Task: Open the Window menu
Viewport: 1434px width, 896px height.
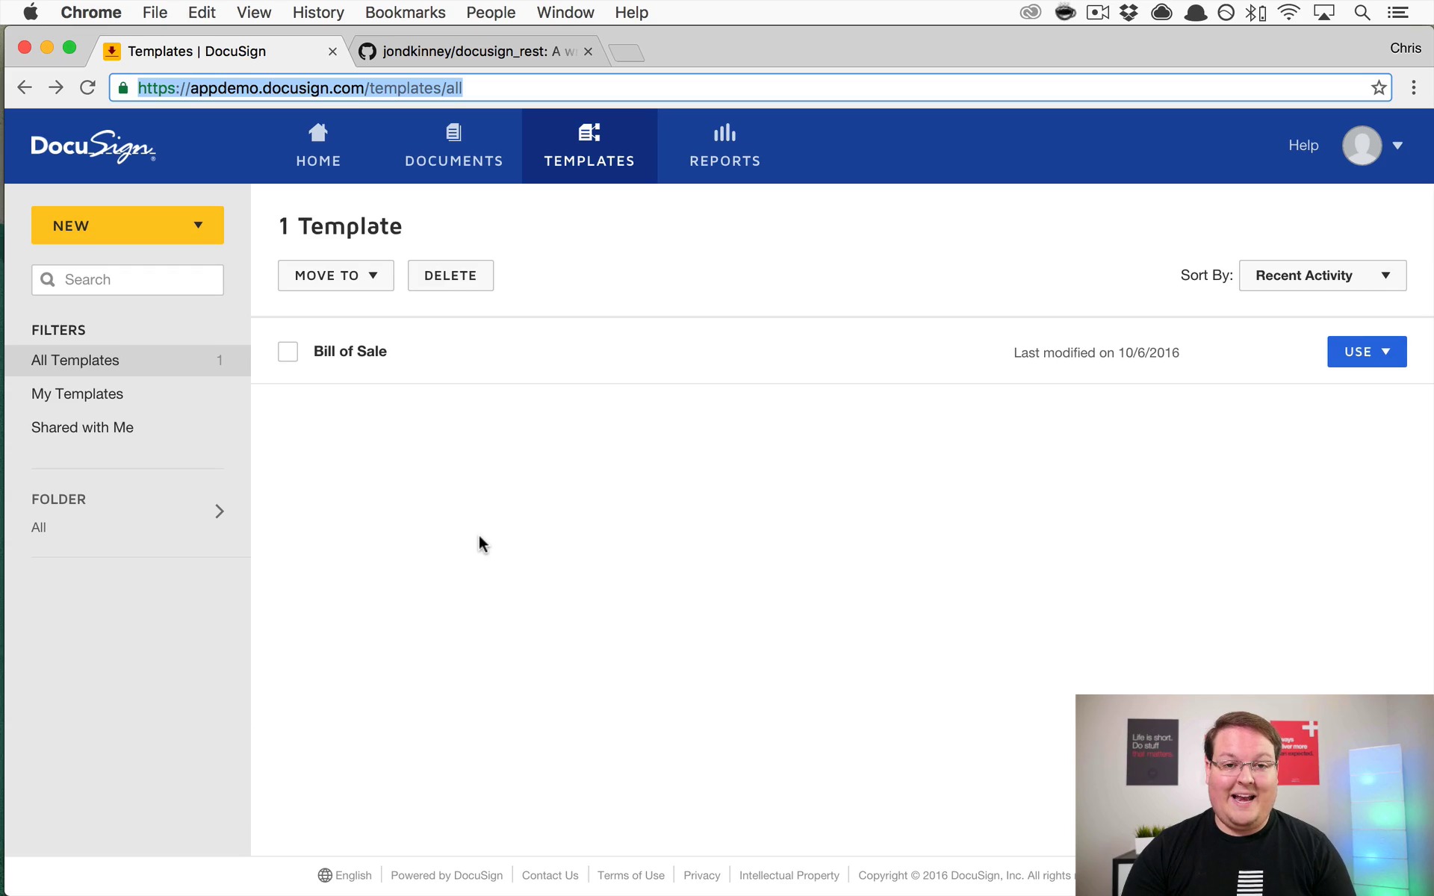Action: click(x=565, y=12)
